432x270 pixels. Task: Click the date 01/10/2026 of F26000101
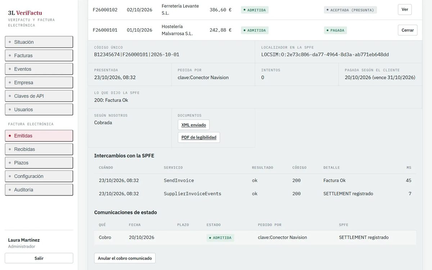(x=140, y=30)
